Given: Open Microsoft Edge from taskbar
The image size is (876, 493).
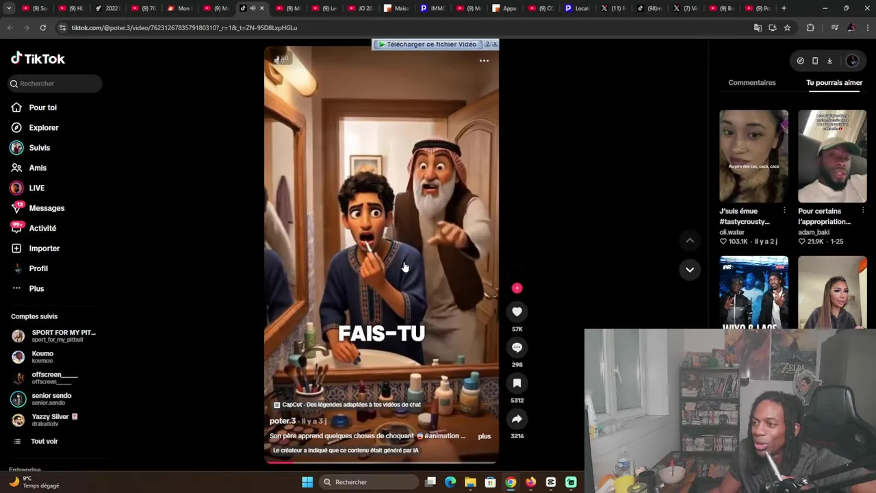Looking at the screenshot, I should click(x=450, y=482).
